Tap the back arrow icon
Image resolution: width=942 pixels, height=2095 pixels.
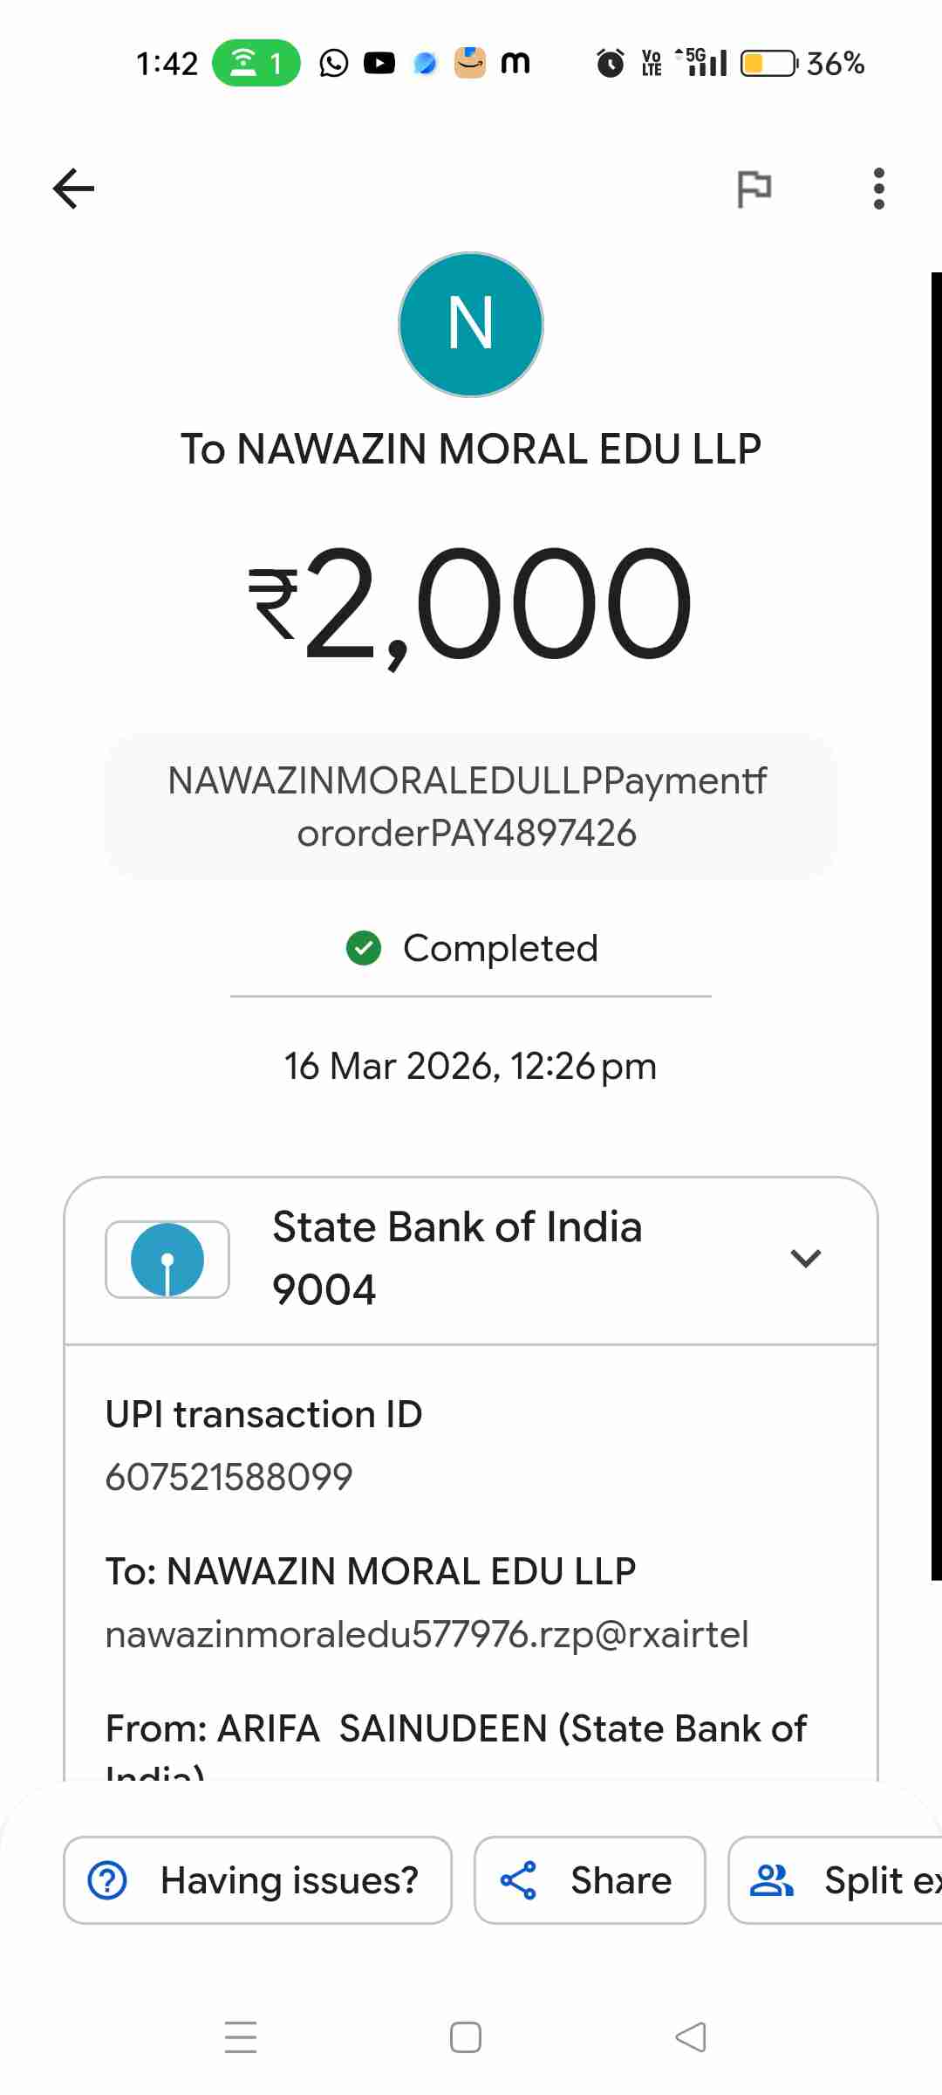73,189
